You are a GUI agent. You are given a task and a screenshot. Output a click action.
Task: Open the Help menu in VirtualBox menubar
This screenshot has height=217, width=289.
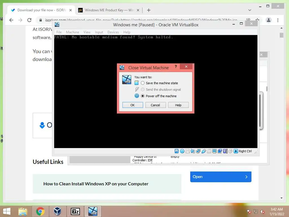pos(127,32)
